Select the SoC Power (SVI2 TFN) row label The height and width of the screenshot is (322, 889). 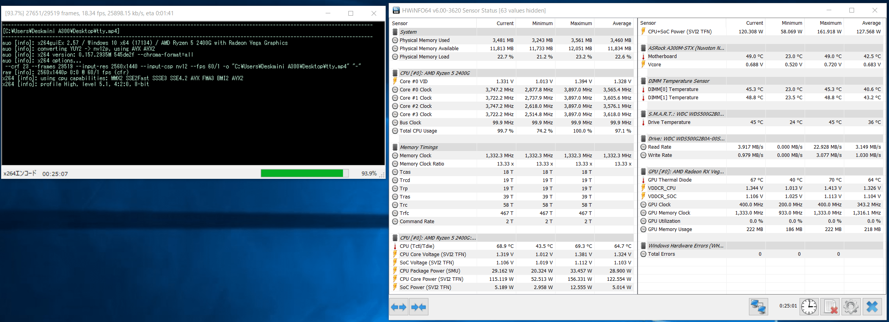(x=425, y=287)
